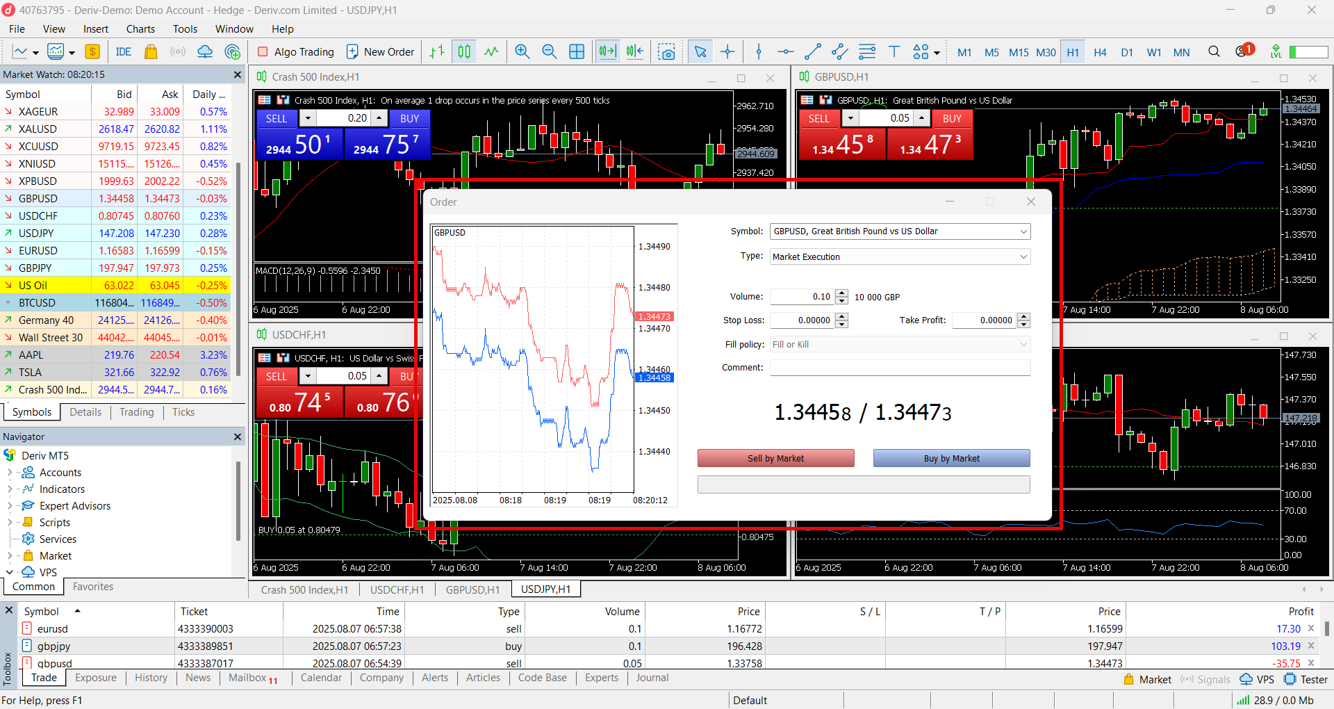Open the search magnifier in toolbar
Image resolution: width=1334 pixels, height=709 pixels.
(1214, 51)
